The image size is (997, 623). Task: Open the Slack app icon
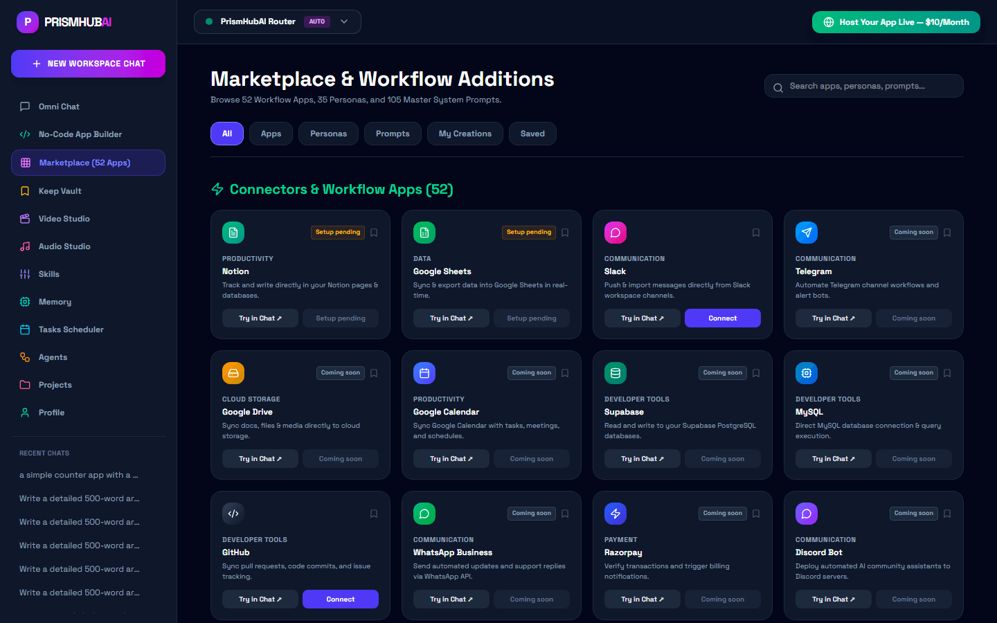[616, 233]
